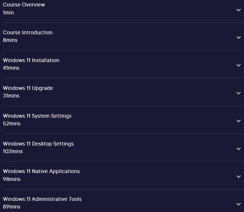Expand the Course Overview chevron
This screenshot has height=212, width=244.
point(238,10)
